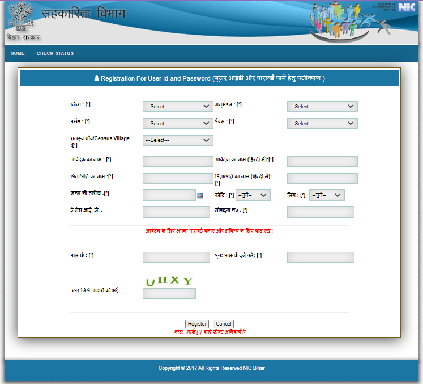Go to the HOME menu item

(x=18, y=53)
